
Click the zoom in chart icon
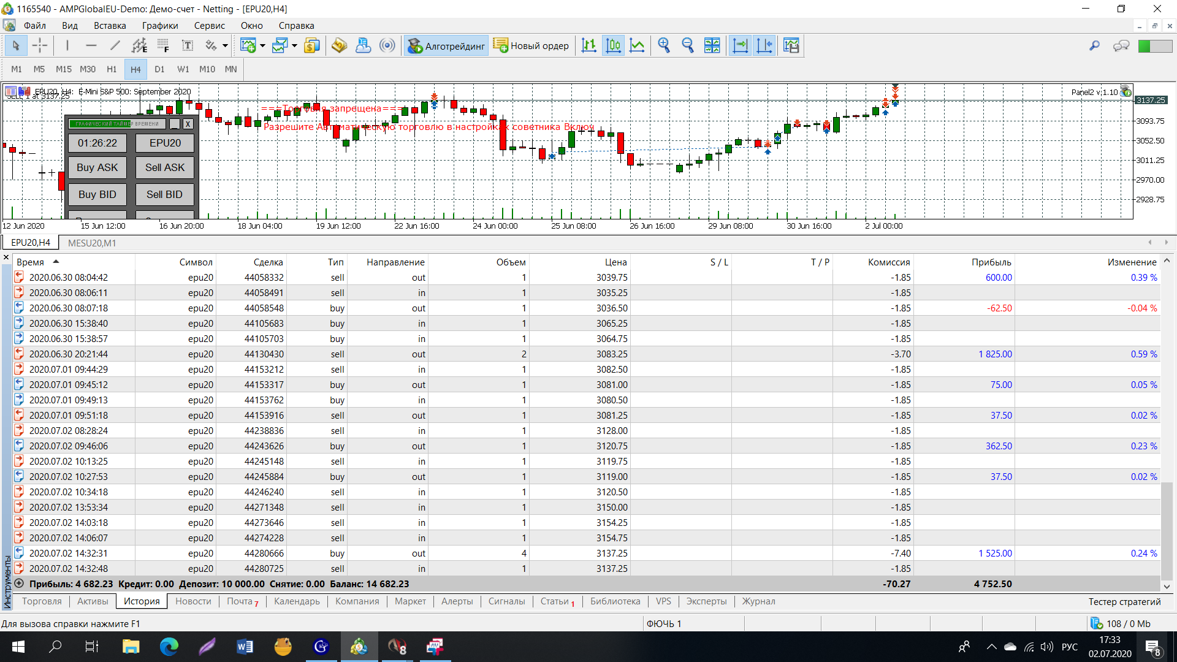click(663, 45)
